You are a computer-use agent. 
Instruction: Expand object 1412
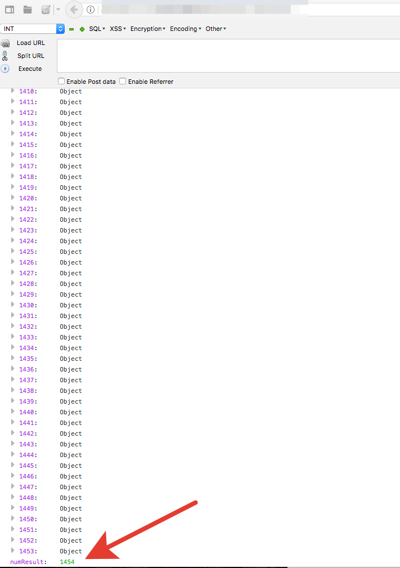pos(13,112)
